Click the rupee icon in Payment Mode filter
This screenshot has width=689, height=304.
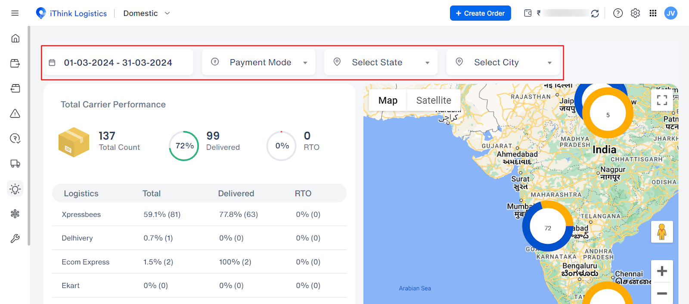[x=215, y=62]
